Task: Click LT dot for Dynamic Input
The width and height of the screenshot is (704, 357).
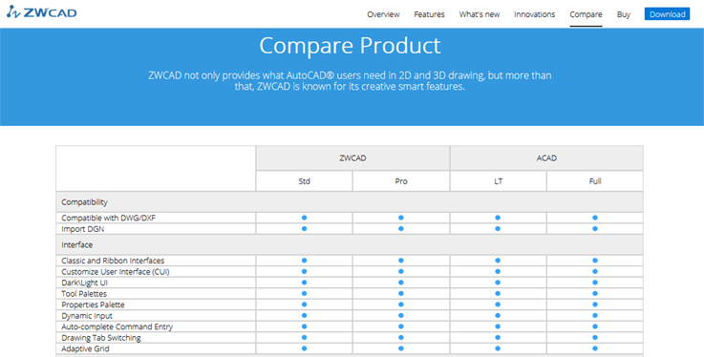Action: [x=498, y=315]
